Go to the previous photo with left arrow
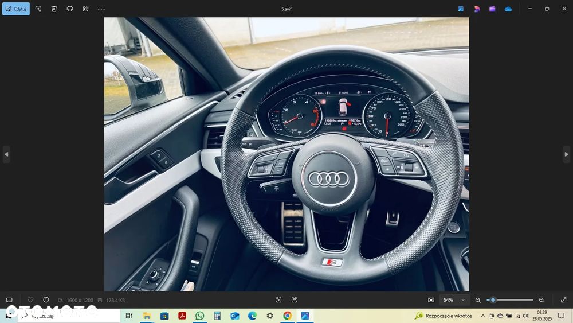573x323 pixels. [6, 154]
